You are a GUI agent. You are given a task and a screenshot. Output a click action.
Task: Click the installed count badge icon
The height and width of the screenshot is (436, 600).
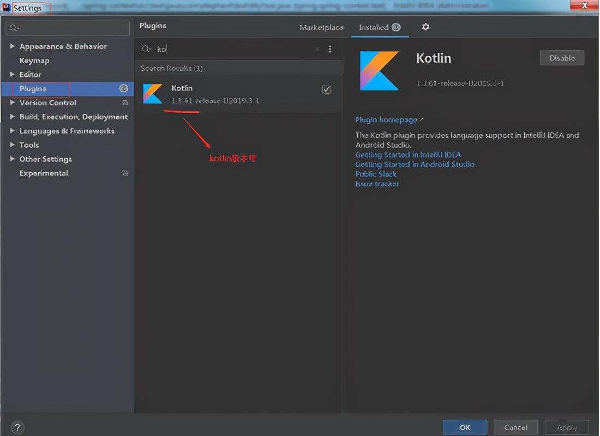(396, 27)
